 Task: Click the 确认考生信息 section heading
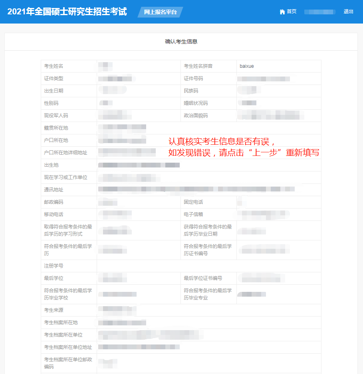(181, 41)
